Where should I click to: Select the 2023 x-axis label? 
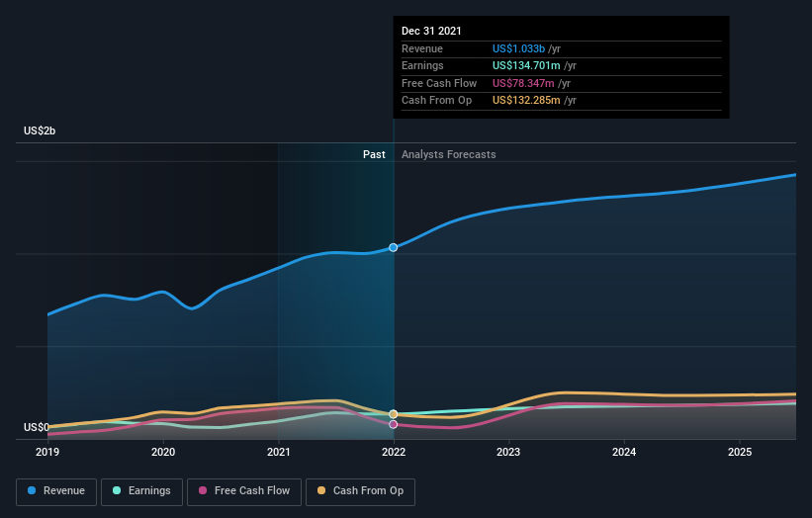pos(508,453)
